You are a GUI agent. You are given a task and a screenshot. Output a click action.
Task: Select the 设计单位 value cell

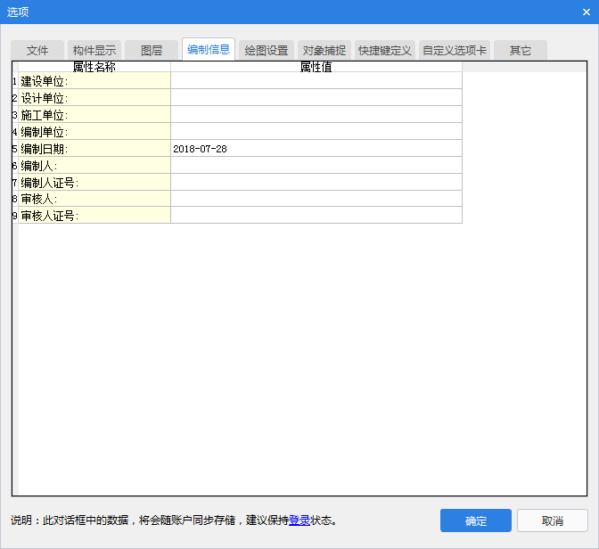click(x=316, y=98)
